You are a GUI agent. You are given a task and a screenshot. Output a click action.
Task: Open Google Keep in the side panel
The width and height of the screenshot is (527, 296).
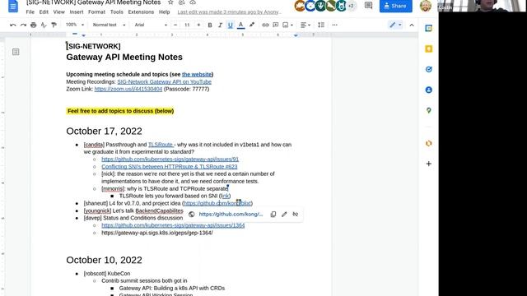428,49
